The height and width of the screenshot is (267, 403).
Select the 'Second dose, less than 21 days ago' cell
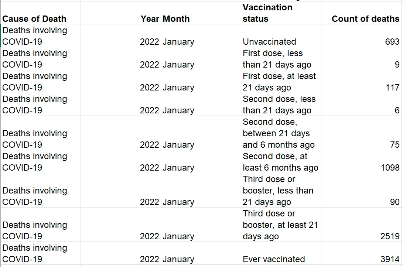point(281,105)
